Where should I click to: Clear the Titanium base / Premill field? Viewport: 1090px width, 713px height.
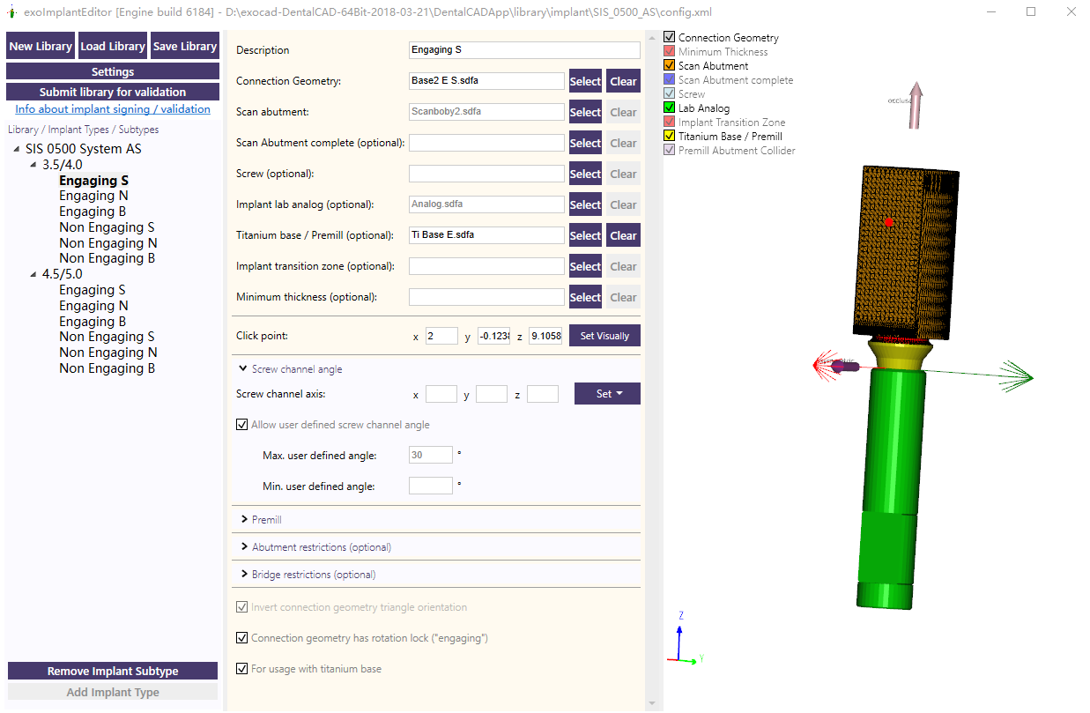tap(622, 234)
